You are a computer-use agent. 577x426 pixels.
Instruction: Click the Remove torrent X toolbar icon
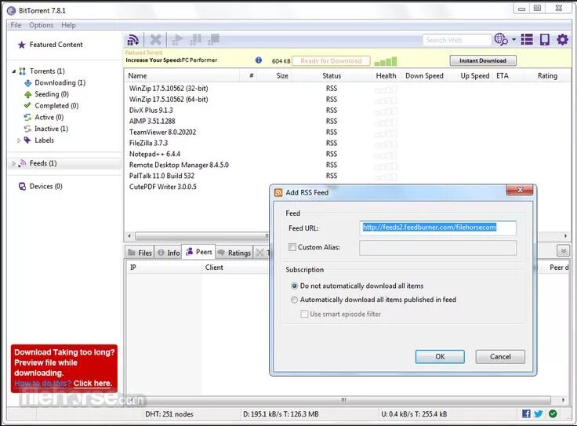tap(156, 39)
